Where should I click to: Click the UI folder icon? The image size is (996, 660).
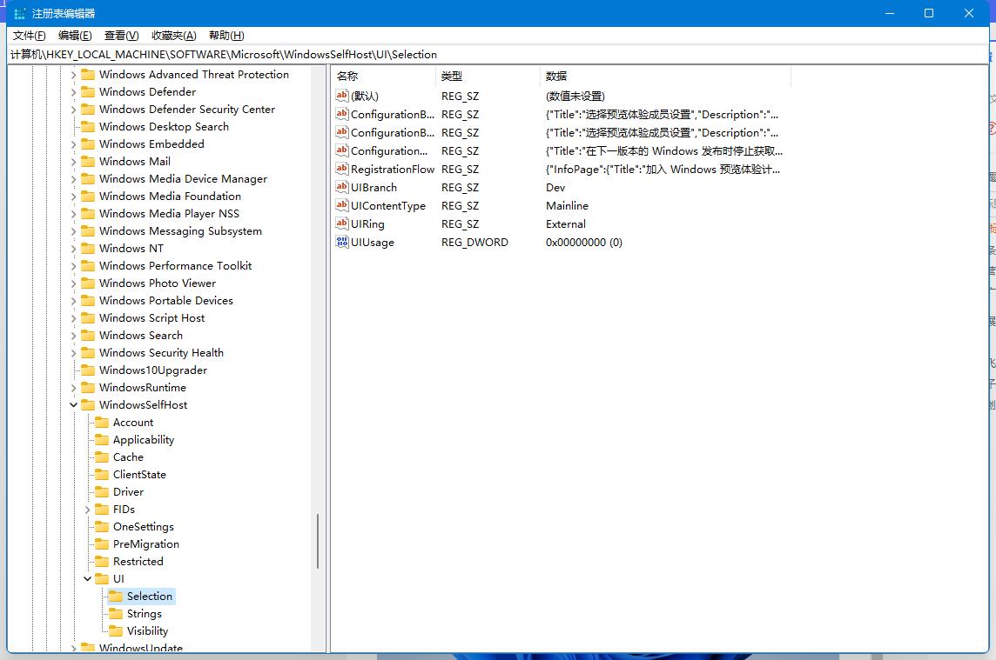point(102,579)
